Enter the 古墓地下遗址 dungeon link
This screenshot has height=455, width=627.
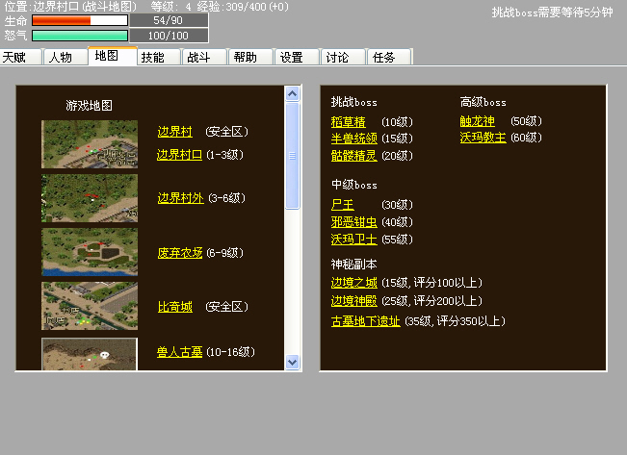364,321
